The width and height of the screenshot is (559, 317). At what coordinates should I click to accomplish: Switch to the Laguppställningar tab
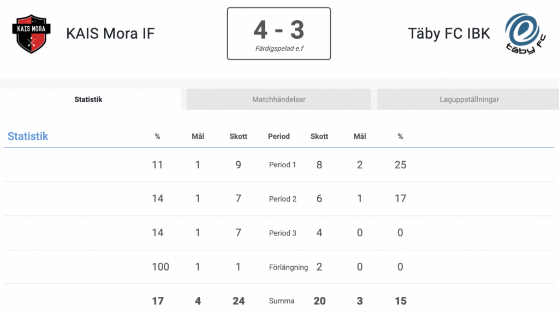pyautogui.click(x=468, y=99)
